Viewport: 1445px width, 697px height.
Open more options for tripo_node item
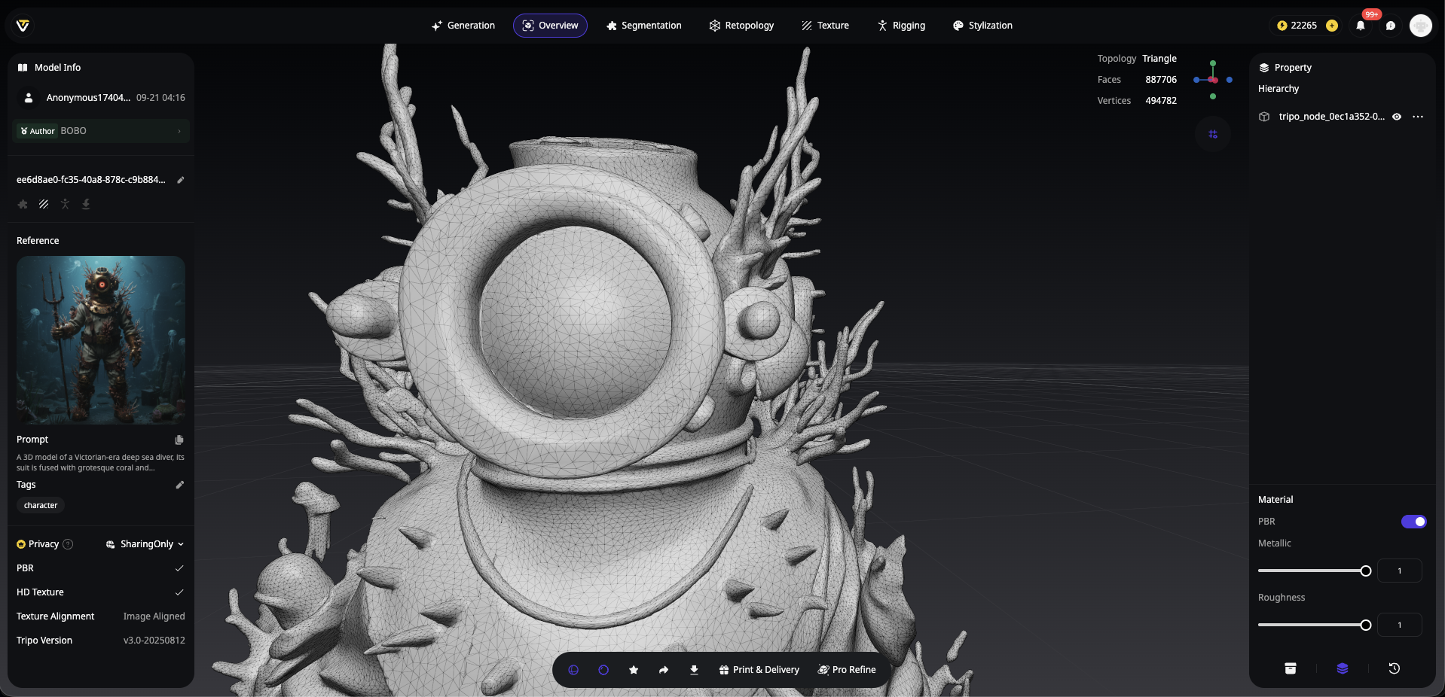tap(1418, 117)
